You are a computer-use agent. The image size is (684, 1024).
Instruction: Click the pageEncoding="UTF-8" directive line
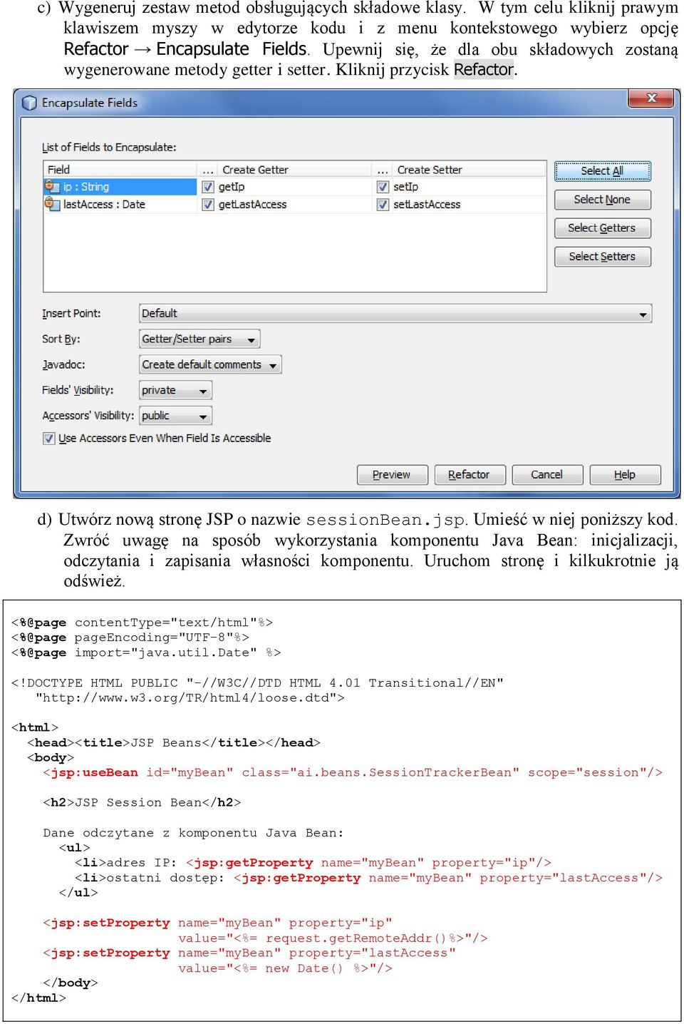tap(130, 638)
